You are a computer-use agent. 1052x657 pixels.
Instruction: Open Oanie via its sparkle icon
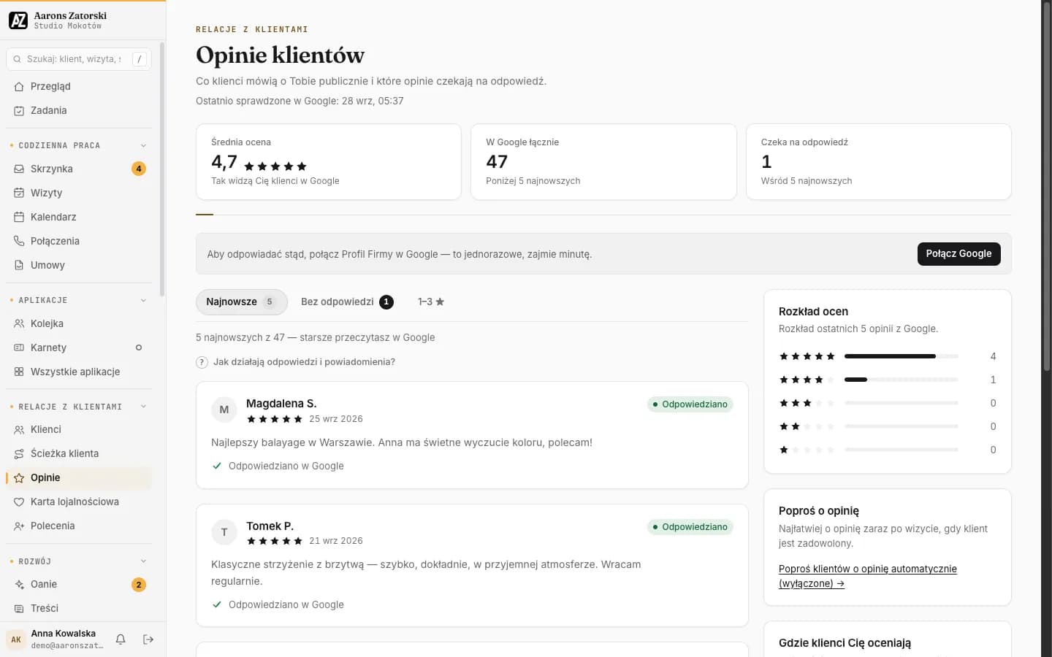[19, 584]
